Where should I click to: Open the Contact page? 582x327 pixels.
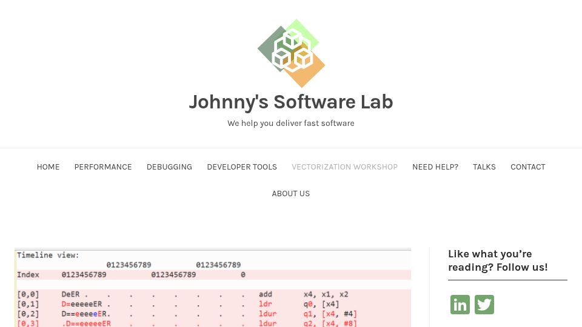[528, 167]
